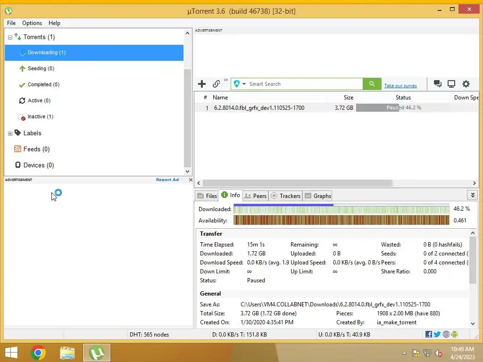Sort by the Status column header
This screenshot has width=483, height=362.
[403, 98]
